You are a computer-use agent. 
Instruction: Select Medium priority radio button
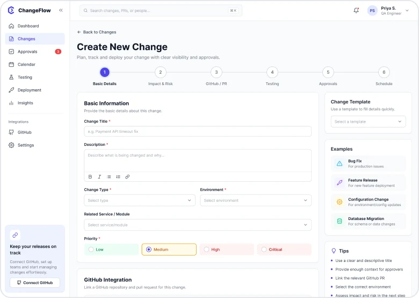coord(149,250)
